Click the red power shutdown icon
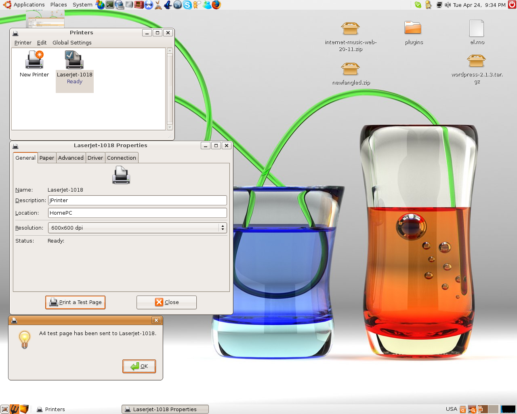Viewport: 517px width, 414px height. point(512,5)
